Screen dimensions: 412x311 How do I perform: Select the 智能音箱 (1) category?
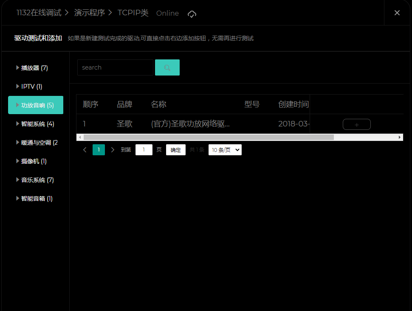[x=37, y=199]
